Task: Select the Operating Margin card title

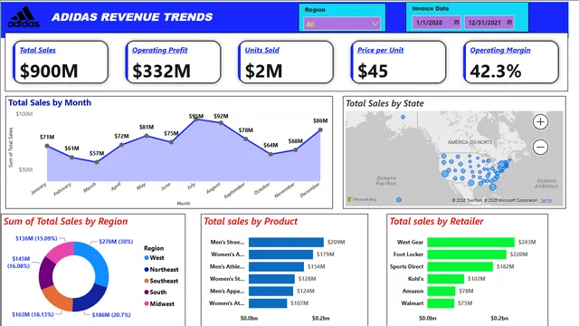Action: pyautogui.click(x=500, y=50)
